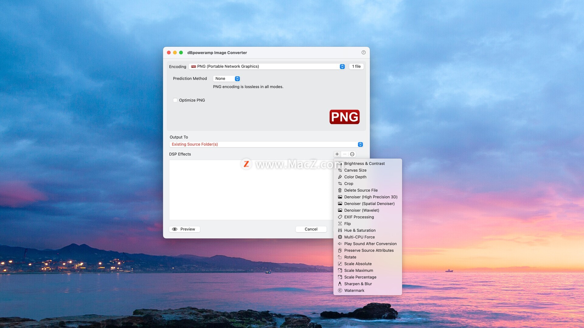Viewport: 584px width, 328px height.
Task: Click the red PNG format logo
Action: (x=344, y=117)
